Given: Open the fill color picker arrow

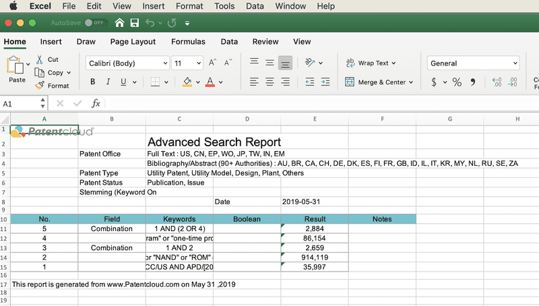Looking at the screenshot, I should tap(198, 82).
